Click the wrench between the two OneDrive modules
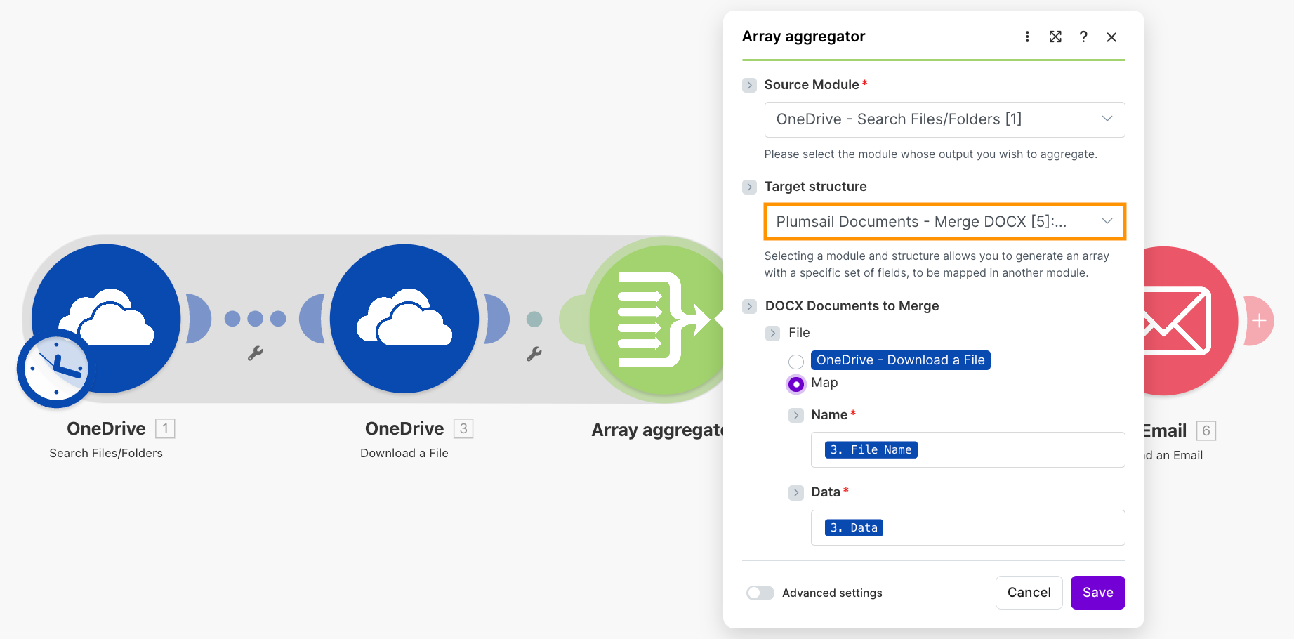The image size is (1294, 639). click(x=255, y=353)
